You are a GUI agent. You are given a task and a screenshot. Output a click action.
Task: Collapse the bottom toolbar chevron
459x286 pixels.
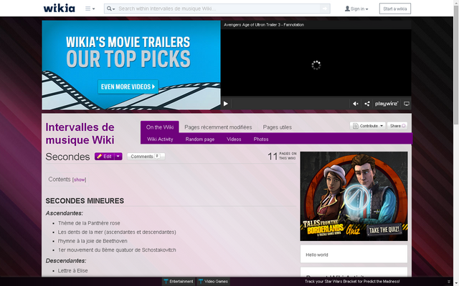449,282
